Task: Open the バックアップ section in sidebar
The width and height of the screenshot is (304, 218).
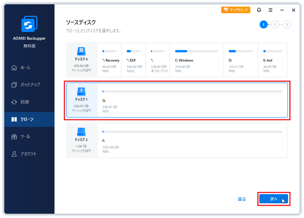Action: tap(29, 85)
